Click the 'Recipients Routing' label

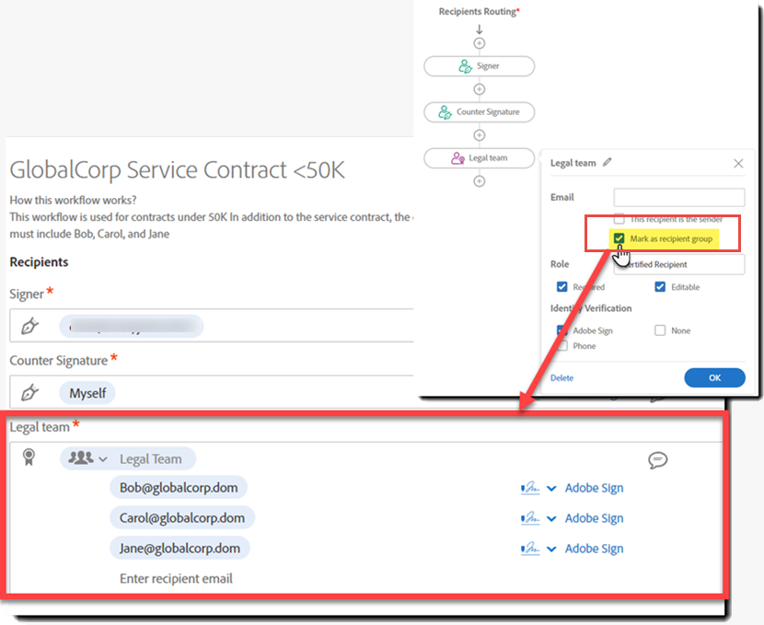(x=479, y=12)
